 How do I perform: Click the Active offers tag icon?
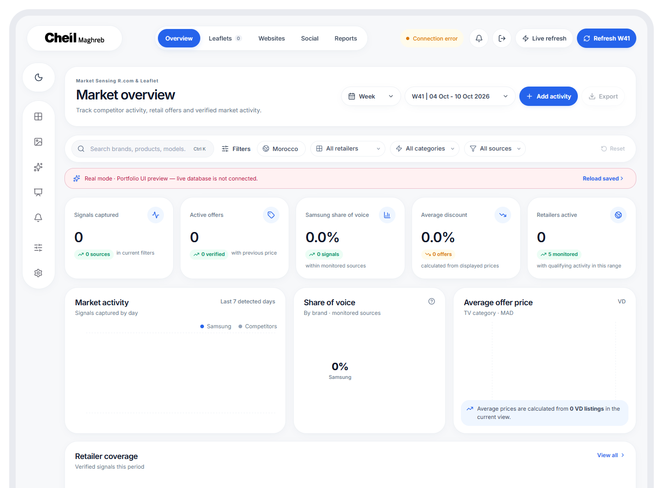click(x=271, y=215)
